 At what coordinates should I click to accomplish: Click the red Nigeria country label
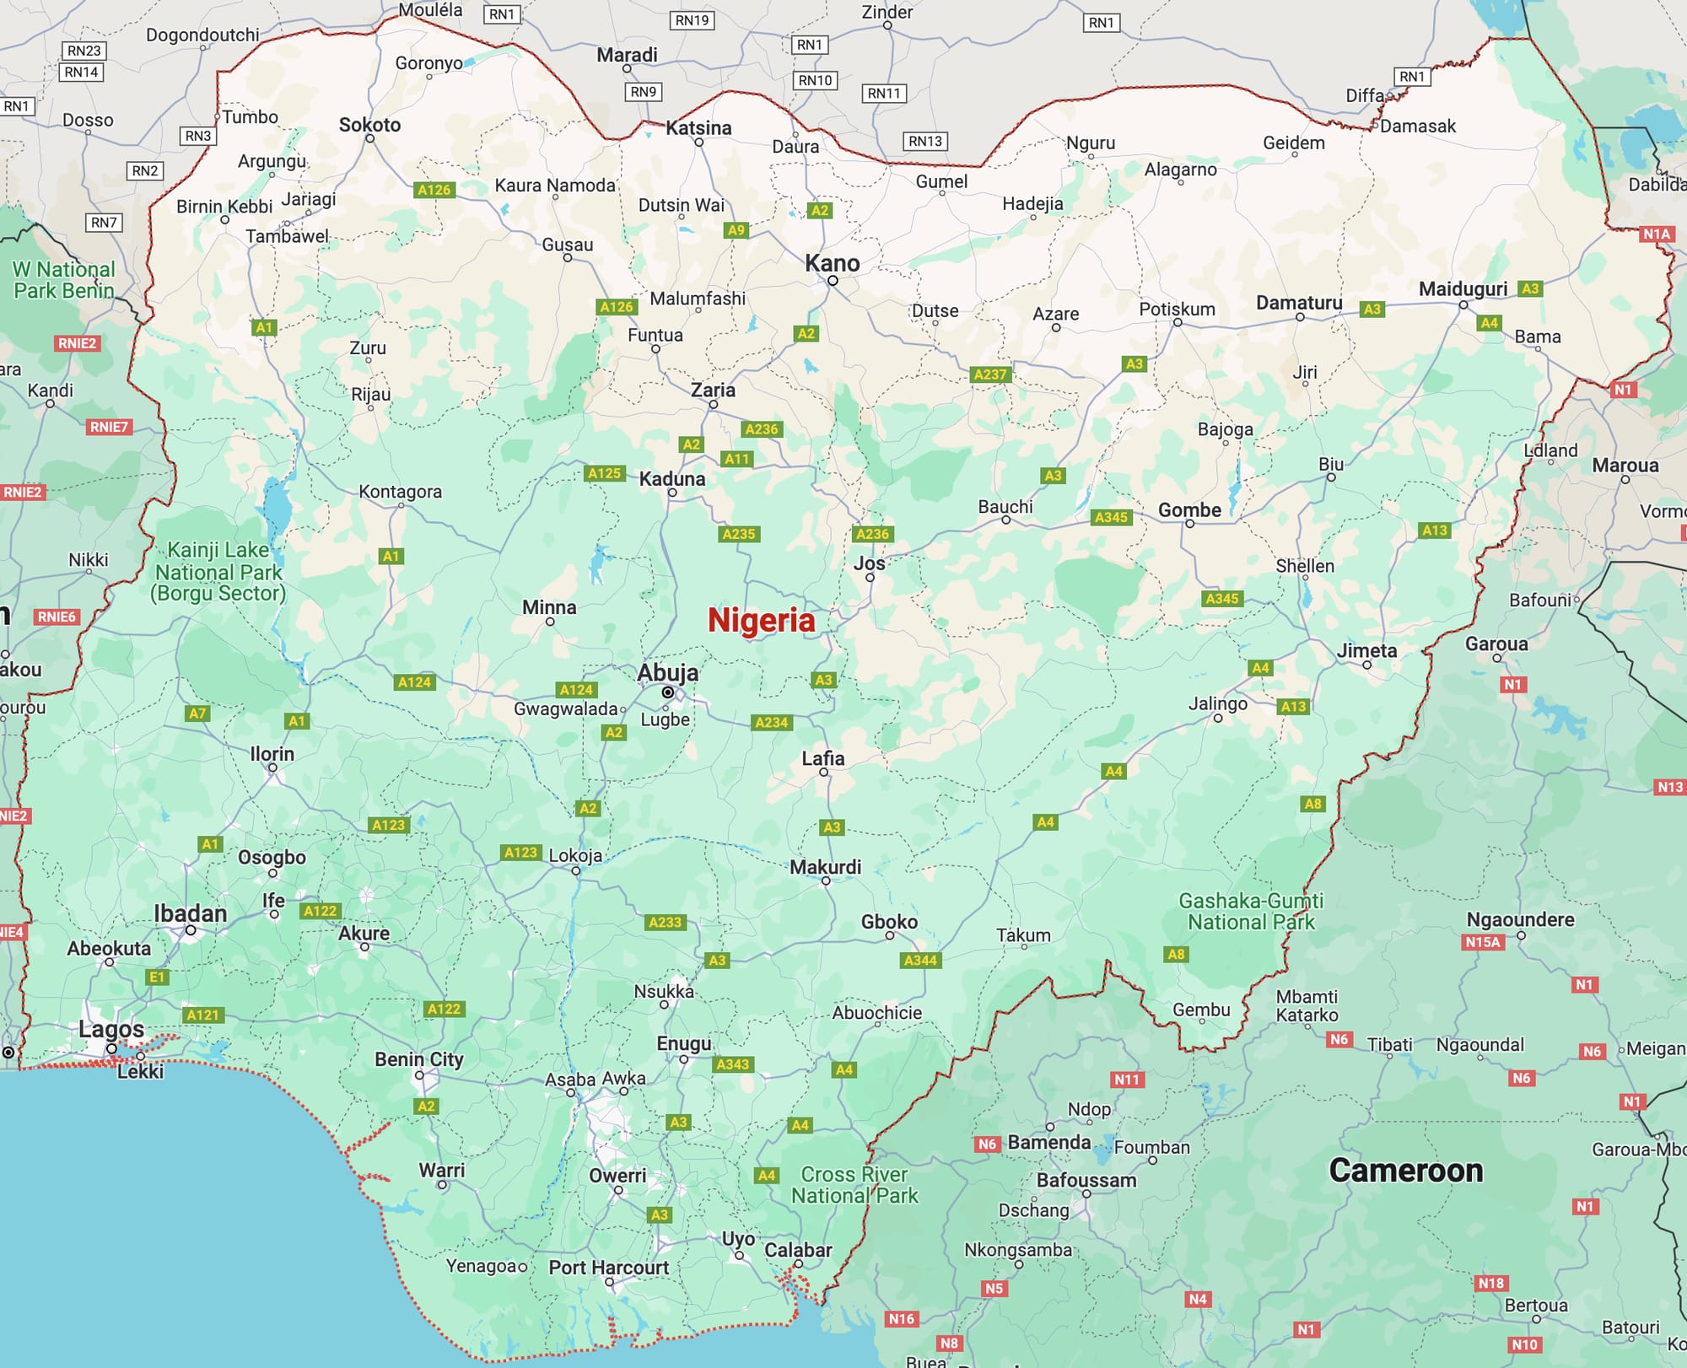click(x=761, y=620)
